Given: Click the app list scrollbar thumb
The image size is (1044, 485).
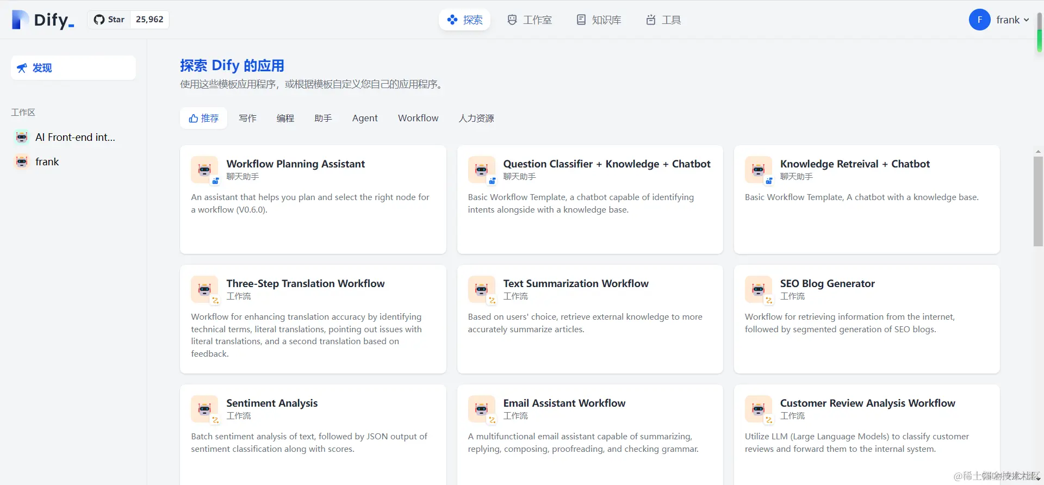Looking at the screenshot, I should (x=1038, y=201).
